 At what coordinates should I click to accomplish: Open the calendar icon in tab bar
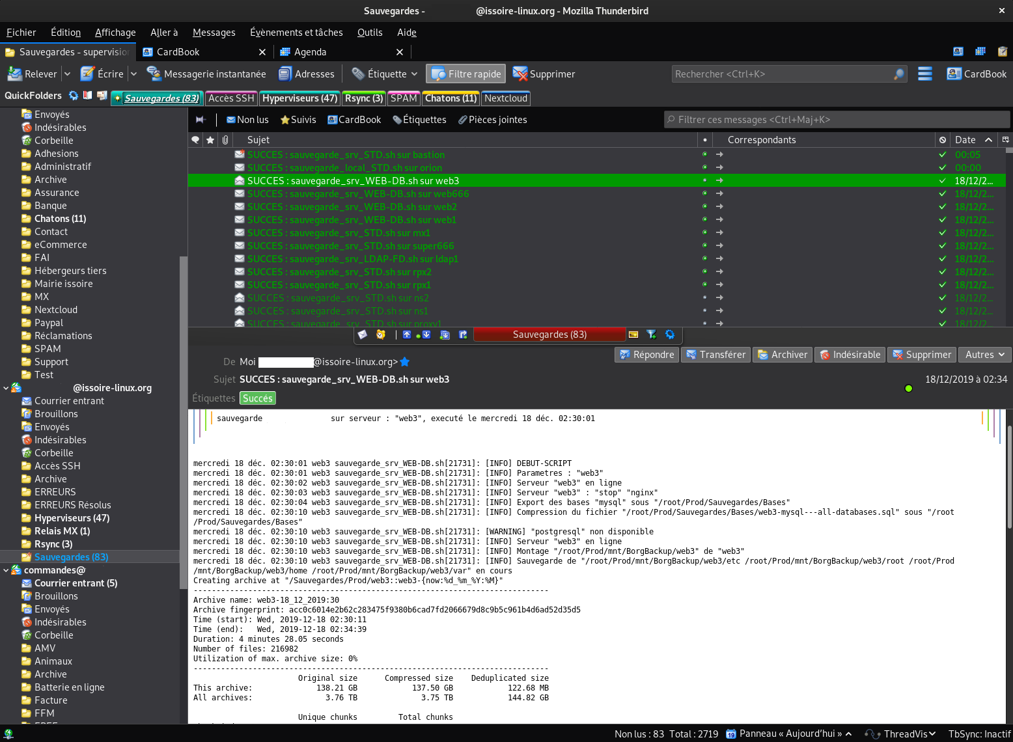pyautogui.click(x=980, y=51)
